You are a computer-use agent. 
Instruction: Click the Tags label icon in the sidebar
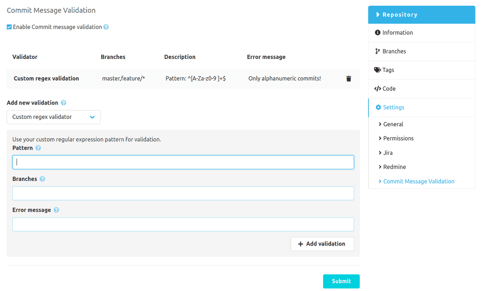click(x=377, y=70)
